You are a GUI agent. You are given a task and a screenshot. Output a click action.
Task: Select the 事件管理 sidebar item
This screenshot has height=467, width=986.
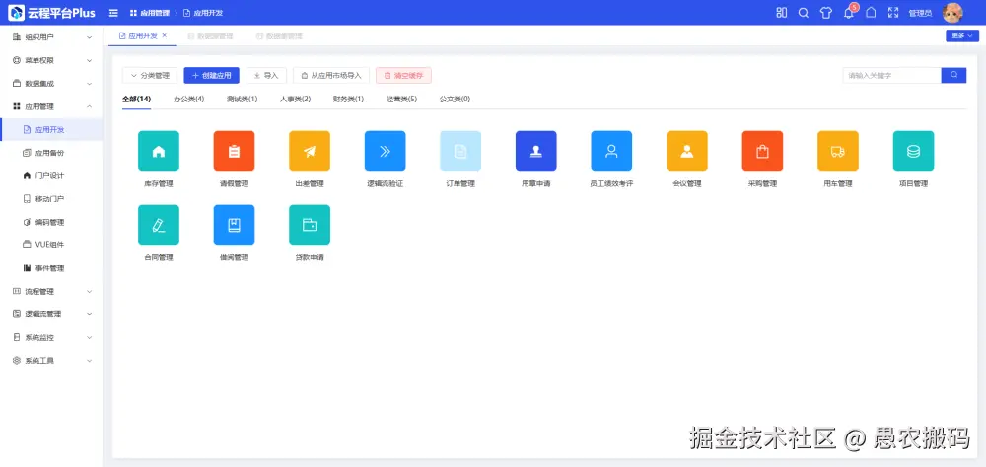51,268
